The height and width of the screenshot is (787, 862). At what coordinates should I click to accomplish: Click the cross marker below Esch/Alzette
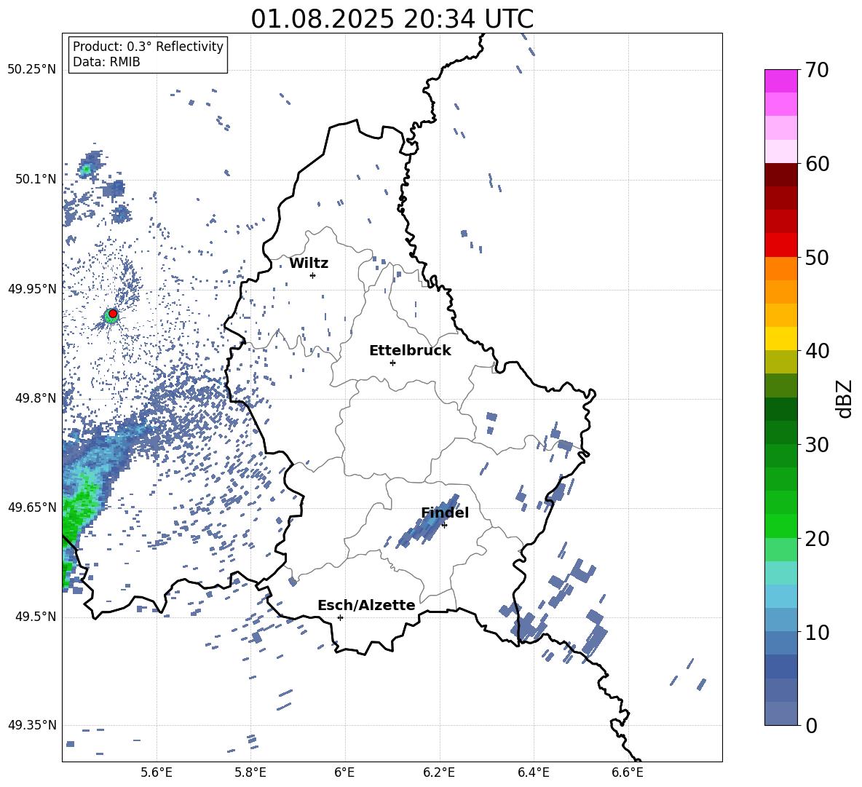[340, 617]
